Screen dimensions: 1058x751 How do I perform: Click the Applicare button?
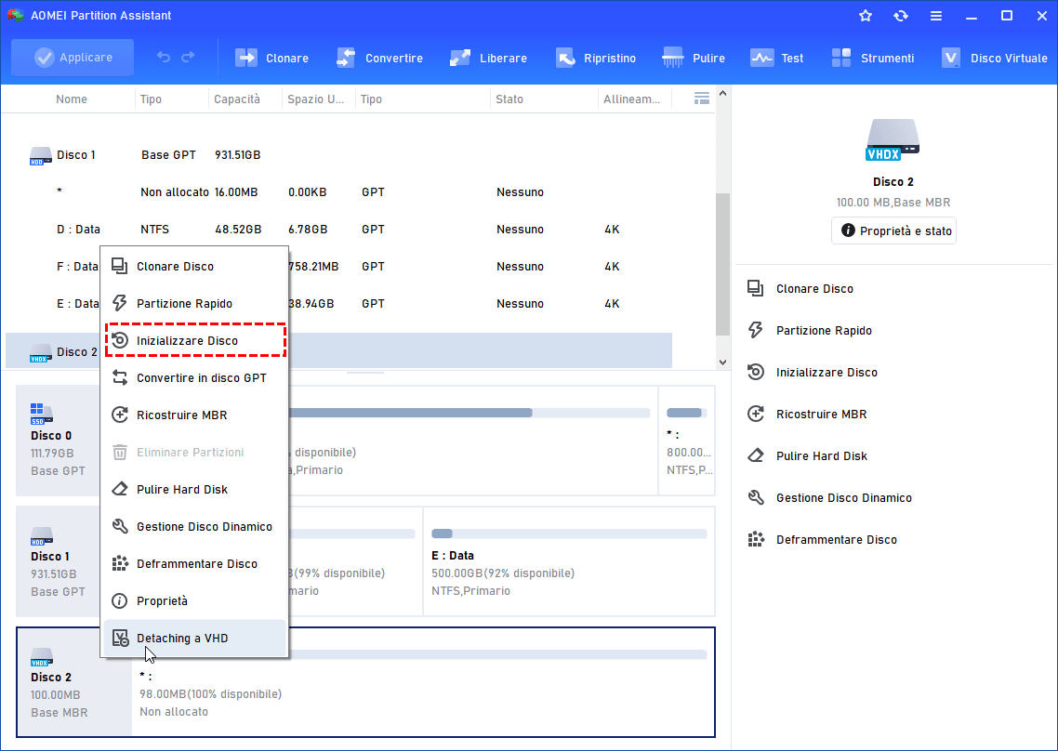point(73,58)
